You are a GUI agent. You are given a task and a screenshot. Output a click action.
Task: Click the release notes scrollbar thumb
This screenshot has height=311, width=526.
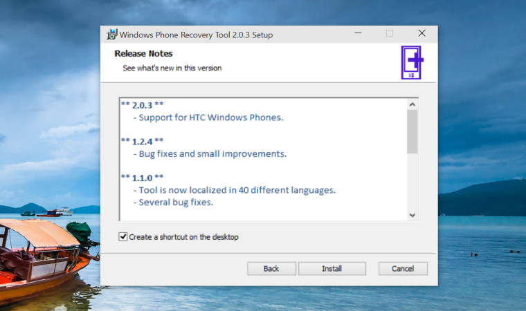coord(412,132)
